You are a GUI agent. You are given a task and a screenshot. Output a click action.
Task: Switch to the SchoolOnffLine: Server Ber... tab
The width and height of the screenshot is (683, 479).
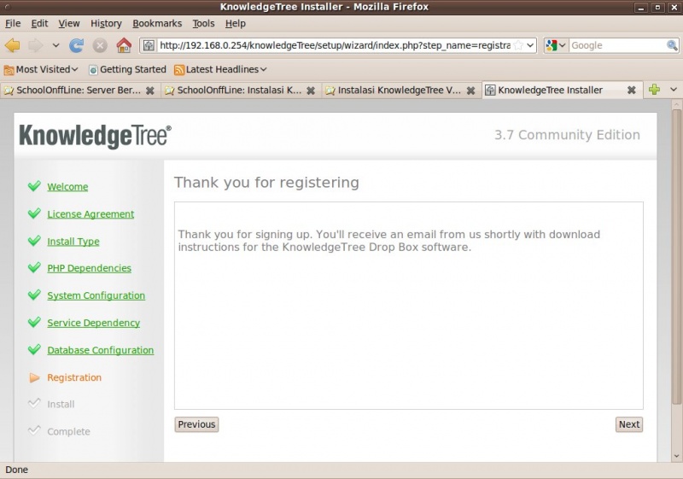click(79, 91)
